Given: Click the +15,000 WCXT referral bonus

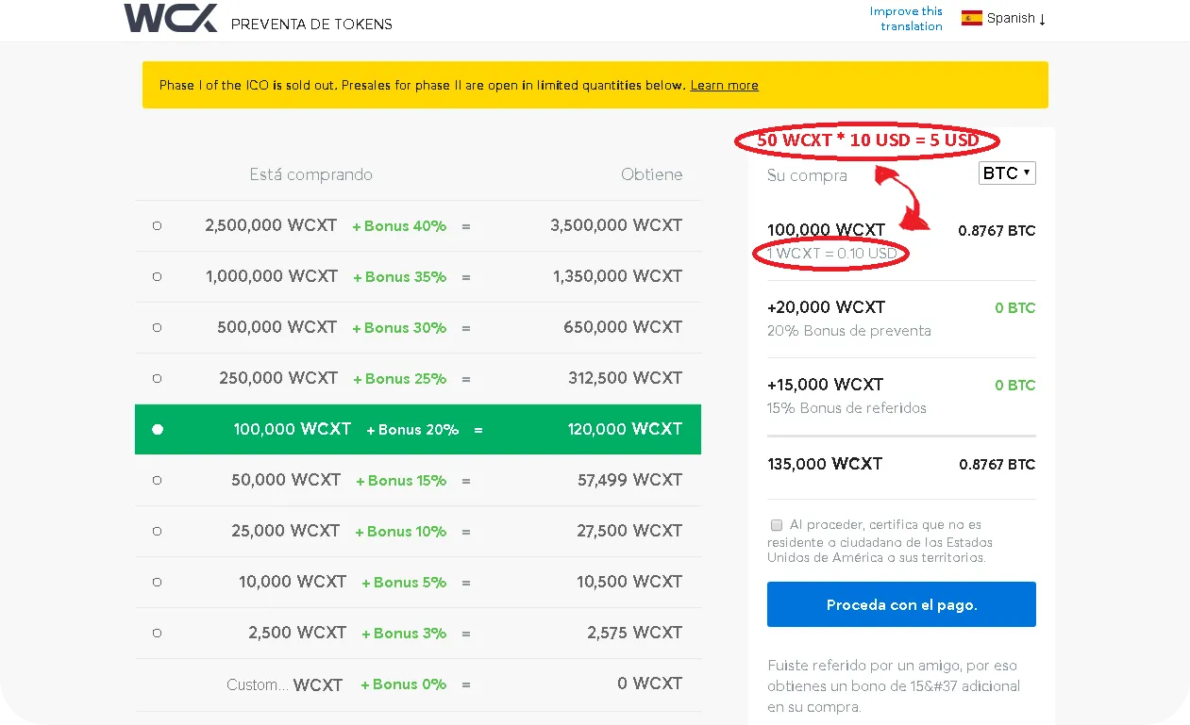Looking at the screenshot, I should coord(825,384).
